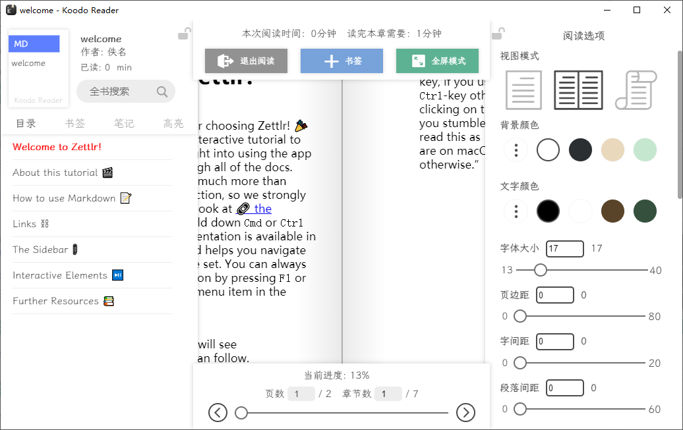This screenshot has width=683, height=430.
Task: Open extra text color options
Action: pyautogui.click(x=516, y=211)
